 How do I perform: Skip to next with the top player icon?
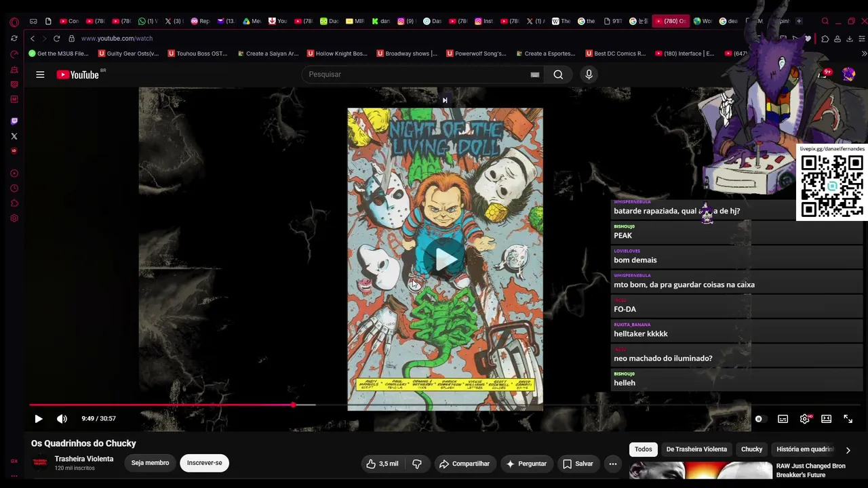coord(445,100)
